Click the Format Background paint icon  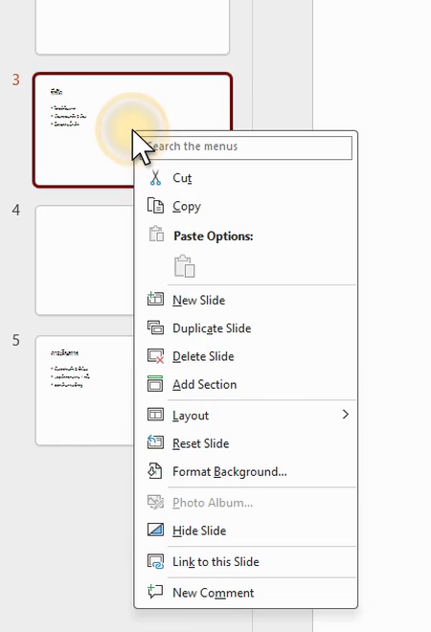pos(155,470)
